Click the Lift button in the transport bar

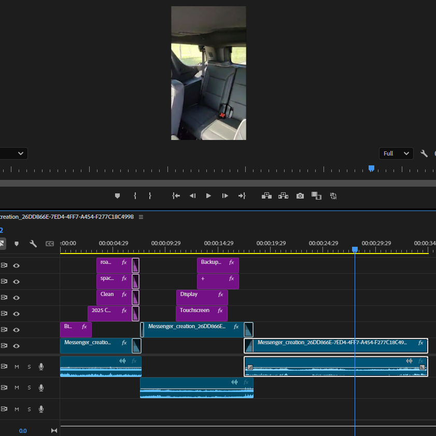(266, 196)
